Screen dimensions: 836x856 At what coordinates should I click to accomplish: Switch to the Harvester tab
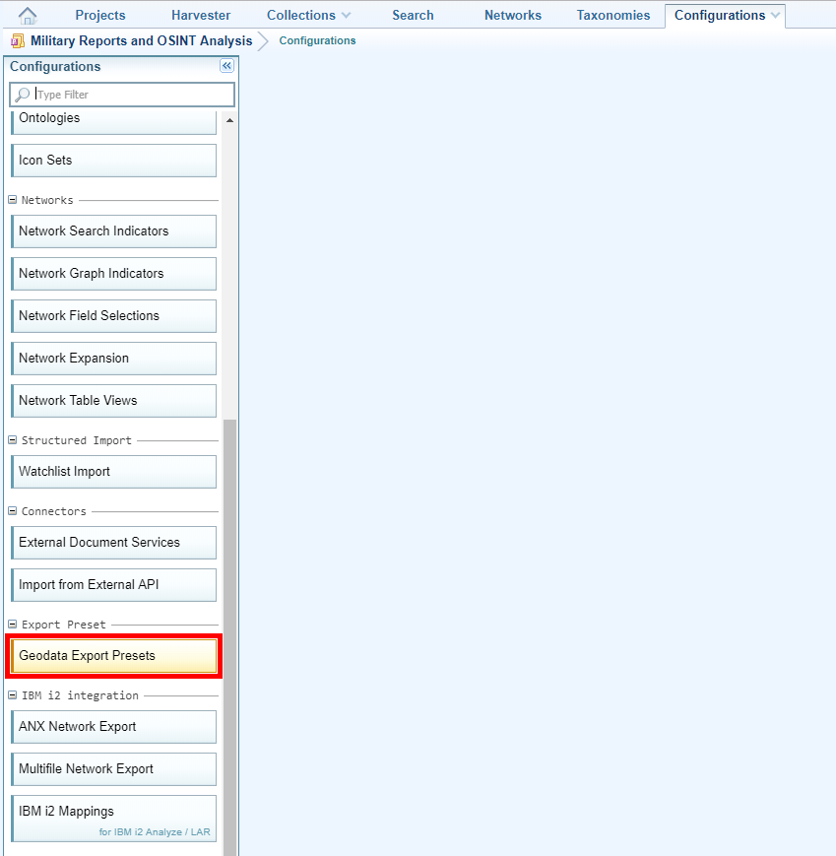(200, 16)
